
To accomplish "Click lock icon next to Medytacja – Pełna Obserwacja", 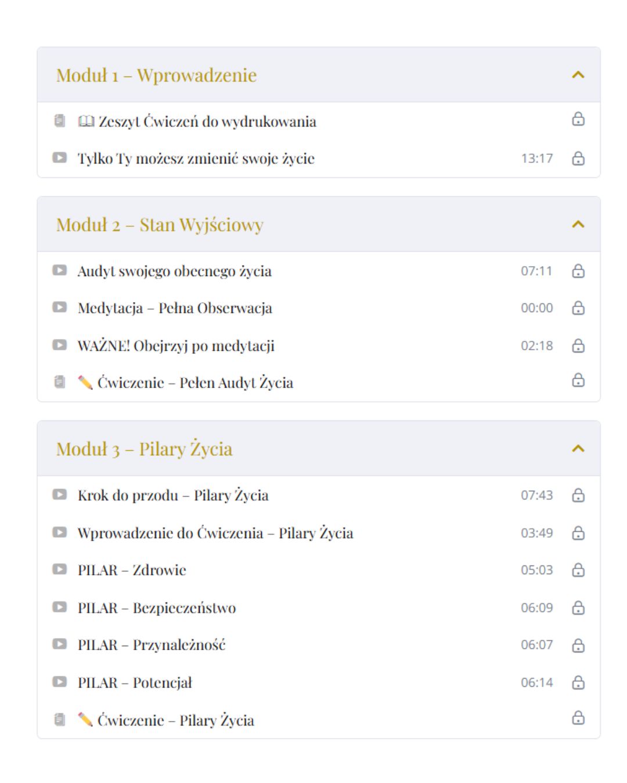I will pos(578,308).
